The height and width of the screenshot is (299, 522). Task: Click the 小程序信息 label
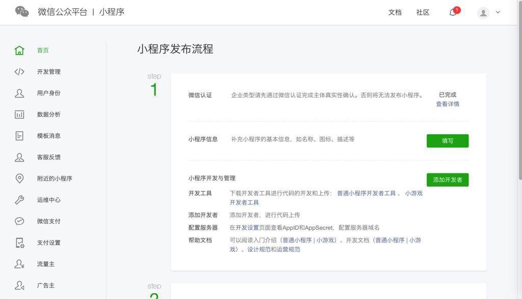pyautogui.click(x=203, y=139)
